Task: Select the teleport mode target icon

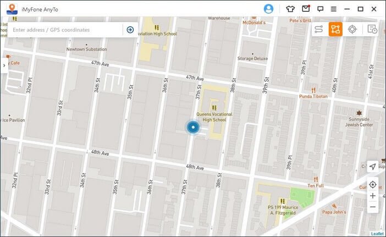Action: click(352, 29)
